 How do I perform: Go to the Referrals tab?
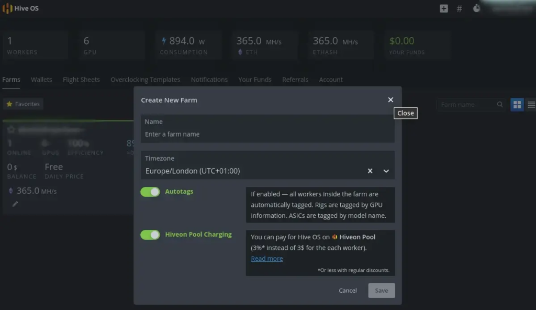click(x=295, y=80)
